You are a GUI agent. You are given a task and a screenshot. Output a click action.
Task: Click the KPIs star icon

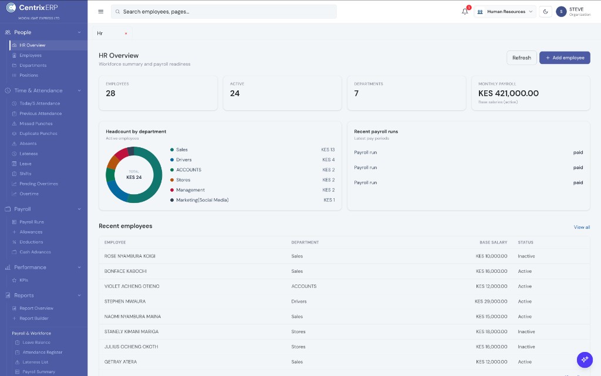(14, 280)
